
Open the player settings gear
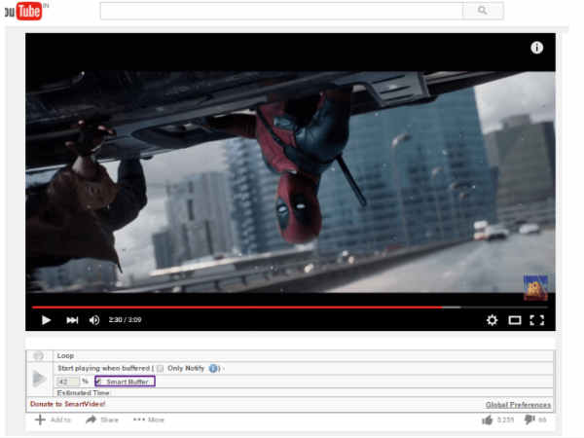tap(492, 320)
